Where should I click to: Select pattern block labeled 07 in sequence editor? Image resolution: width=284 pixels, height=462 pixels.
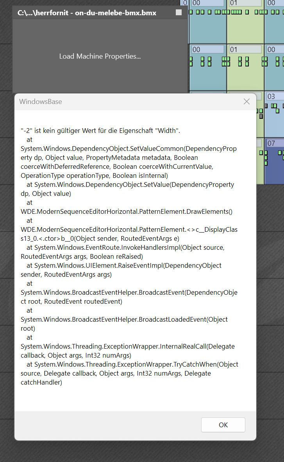[x=275, y=161]
